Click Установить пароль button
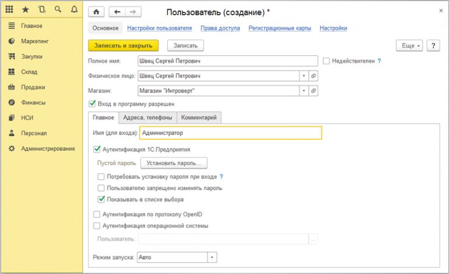The image size is (449, 274). coord(174,163)
